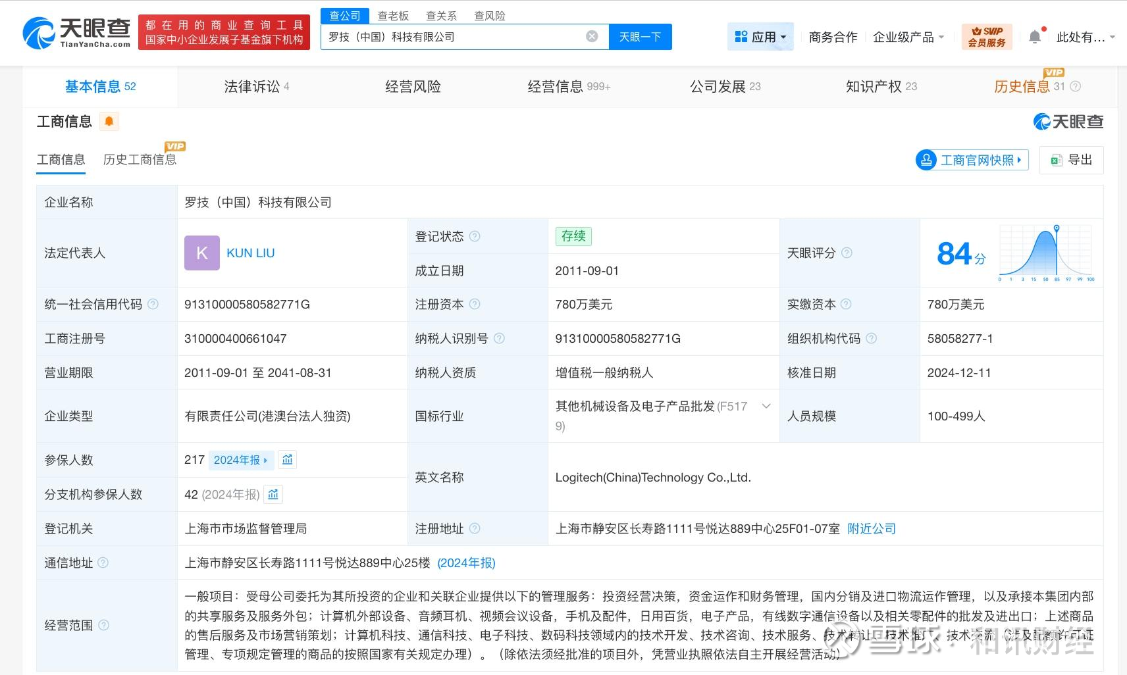Click the orange monitoring bell beside 工商信息

pos(109,122)
